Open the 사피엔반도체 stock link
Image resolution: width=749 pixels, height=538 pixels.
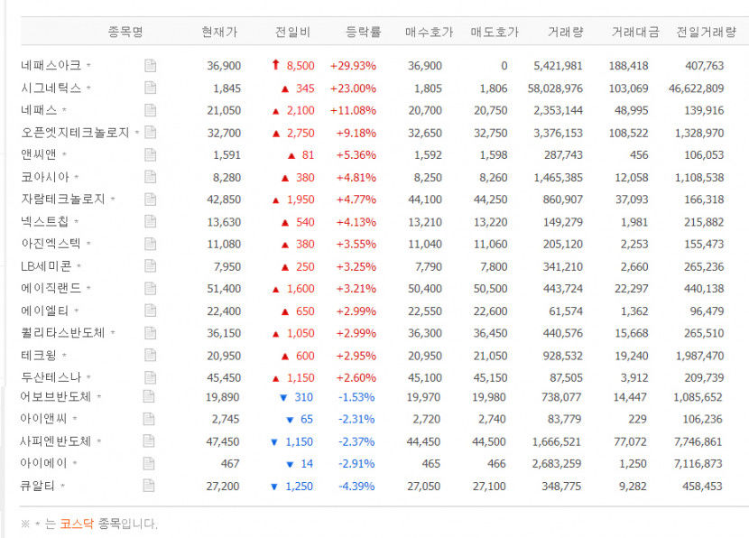(55, 441)
